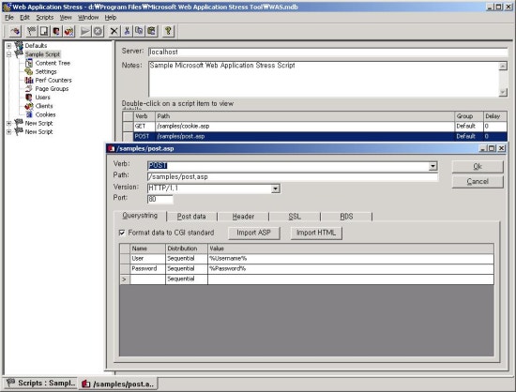Open Perf Counters in the script tree
This screenshot has width=516, height=392.
click(x=53, y=81)
